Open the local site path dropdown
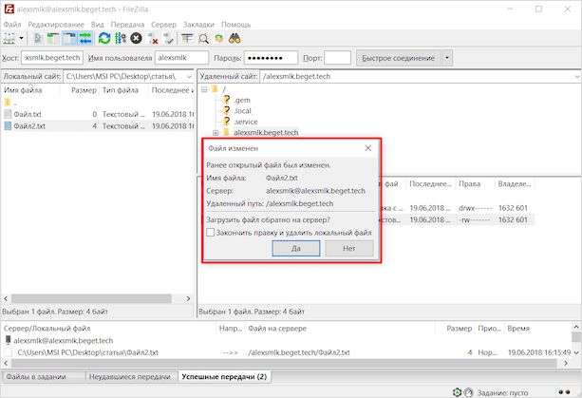Image resolution: width=582 pixels, height=398 pixels. click(186, 75)
